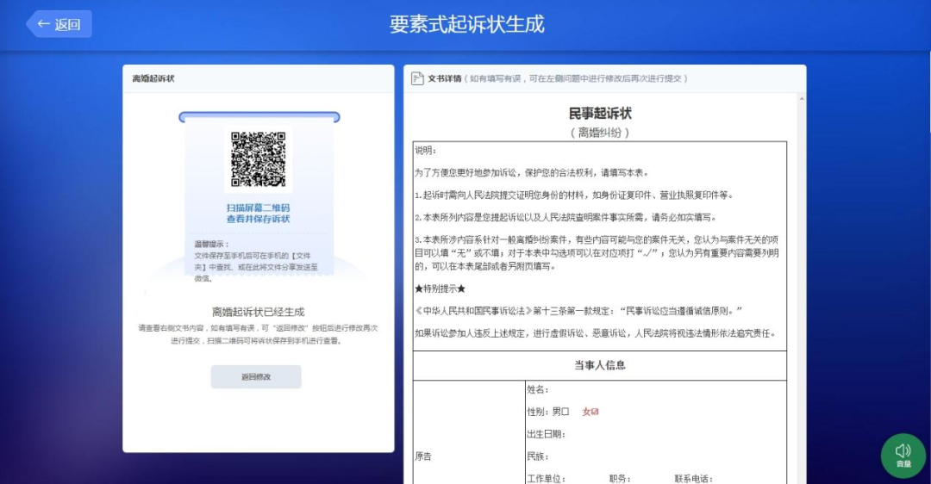Screen dimensions: 931x484
Task: Click the document scrollbar up arrow
Action: [x=803, y=98]
